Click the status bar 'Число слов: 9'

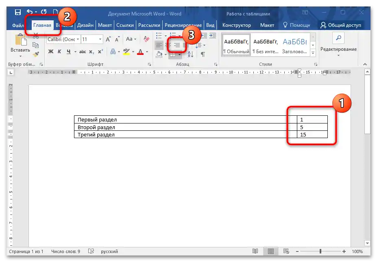point(65,251)
